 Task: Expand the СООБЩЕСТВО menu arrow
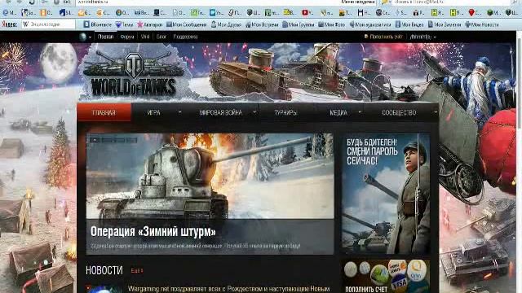(x=436, y=112)
